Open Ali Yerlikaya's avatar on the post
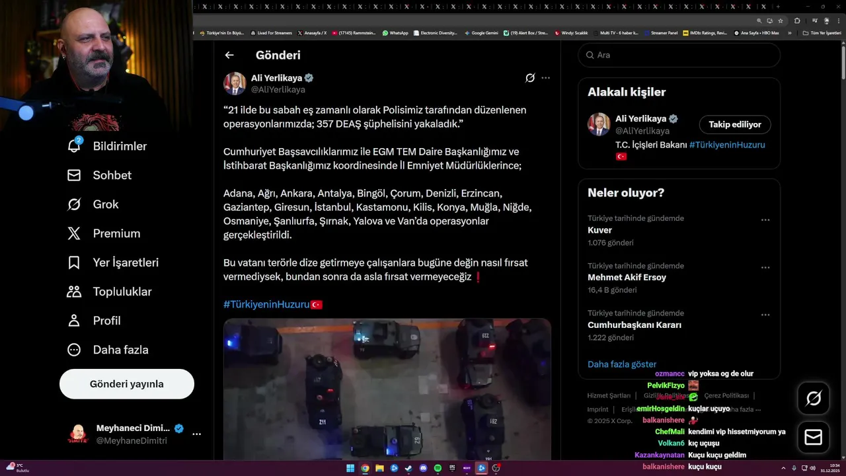The width and height of the screenshot is (846, 476). [235, 83]
